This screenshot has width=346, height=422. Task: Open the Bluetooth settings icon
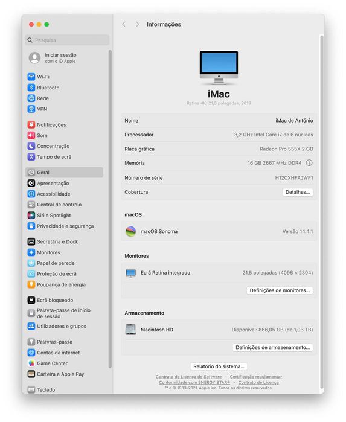(x=31, y=88)
